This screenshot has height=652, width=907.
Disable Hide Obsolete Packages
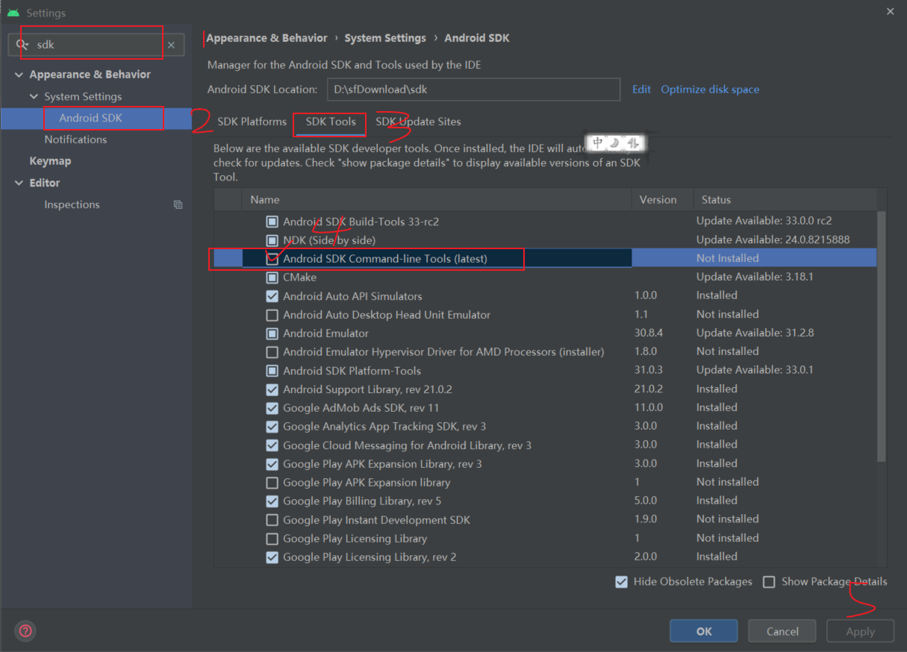[x=621, y=582]
